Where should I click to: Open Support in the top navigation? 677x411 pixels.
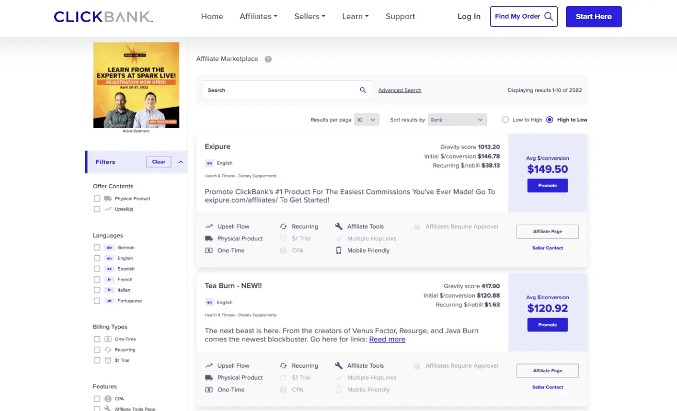point(400,17)
